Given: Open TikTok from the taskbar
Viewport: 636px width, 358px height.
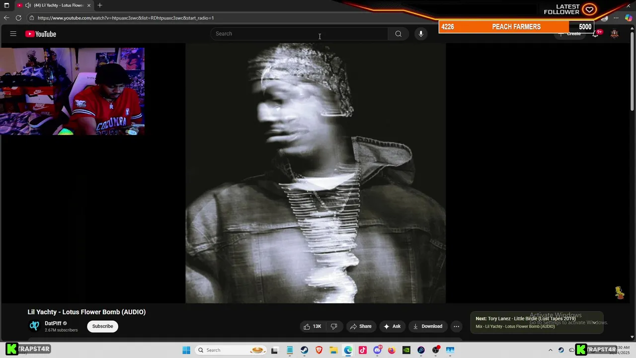Looking at the screenshot, I should click(x=363, y=350).
